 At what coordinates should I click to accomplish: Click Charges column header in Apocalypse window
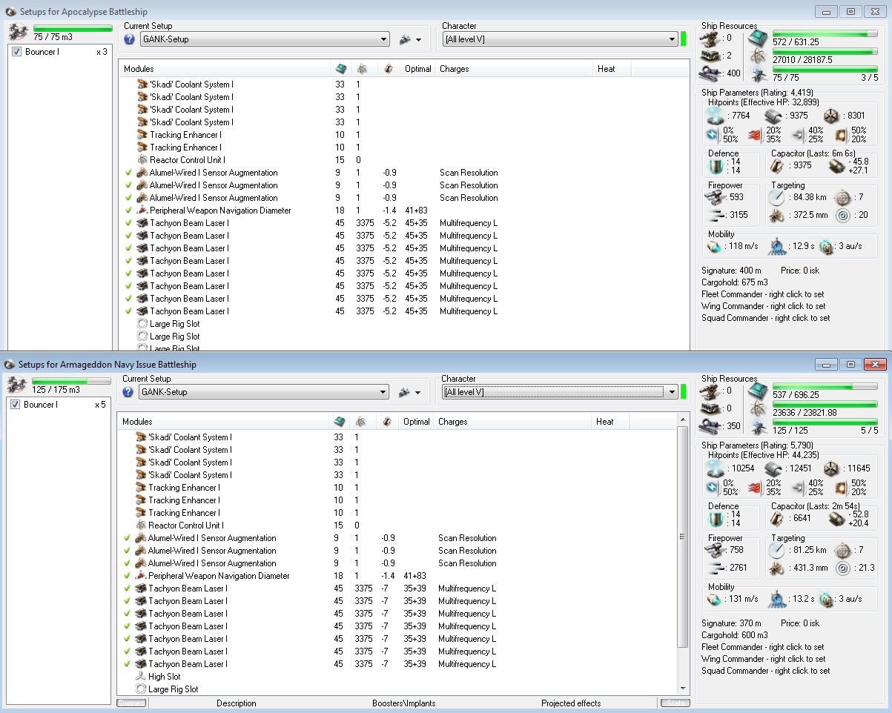click(515, 69)
